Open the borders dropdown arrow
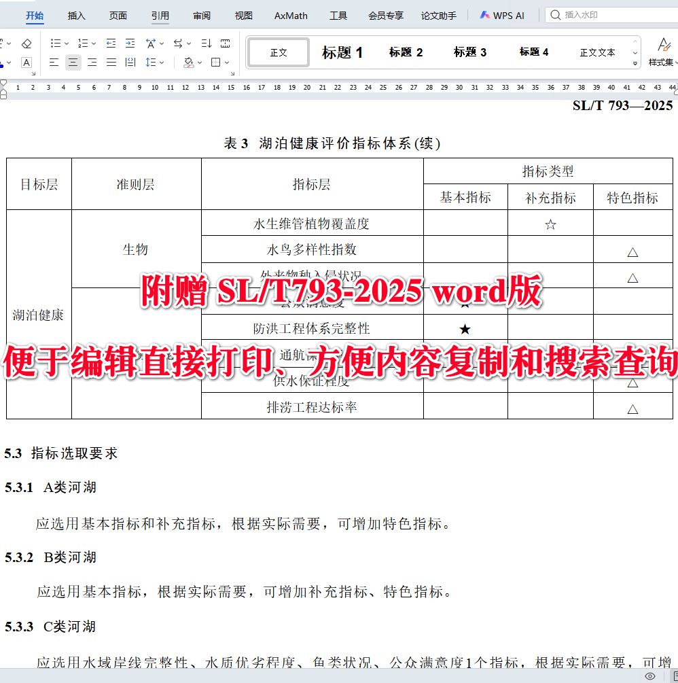 227,63
